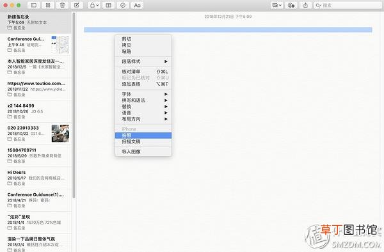Select 添加表格 menu entry
Screen dimensions: 384x252
[143, 84]
